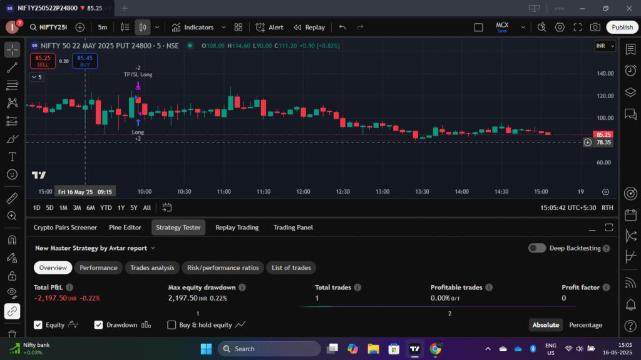Open Windows Start menu
The image size is (641, 360).
pyautogui.click(x=206, y=349)
